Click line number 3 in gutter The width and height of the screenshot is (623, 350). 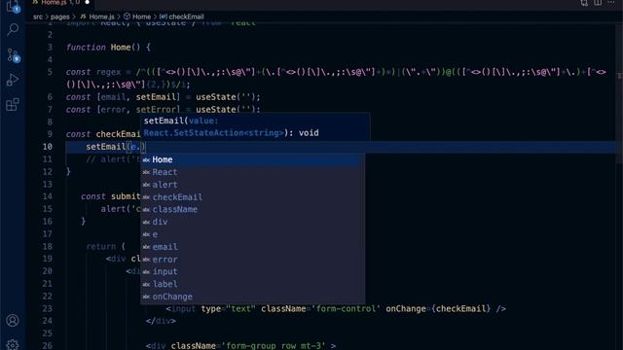(x=50, y=48)
